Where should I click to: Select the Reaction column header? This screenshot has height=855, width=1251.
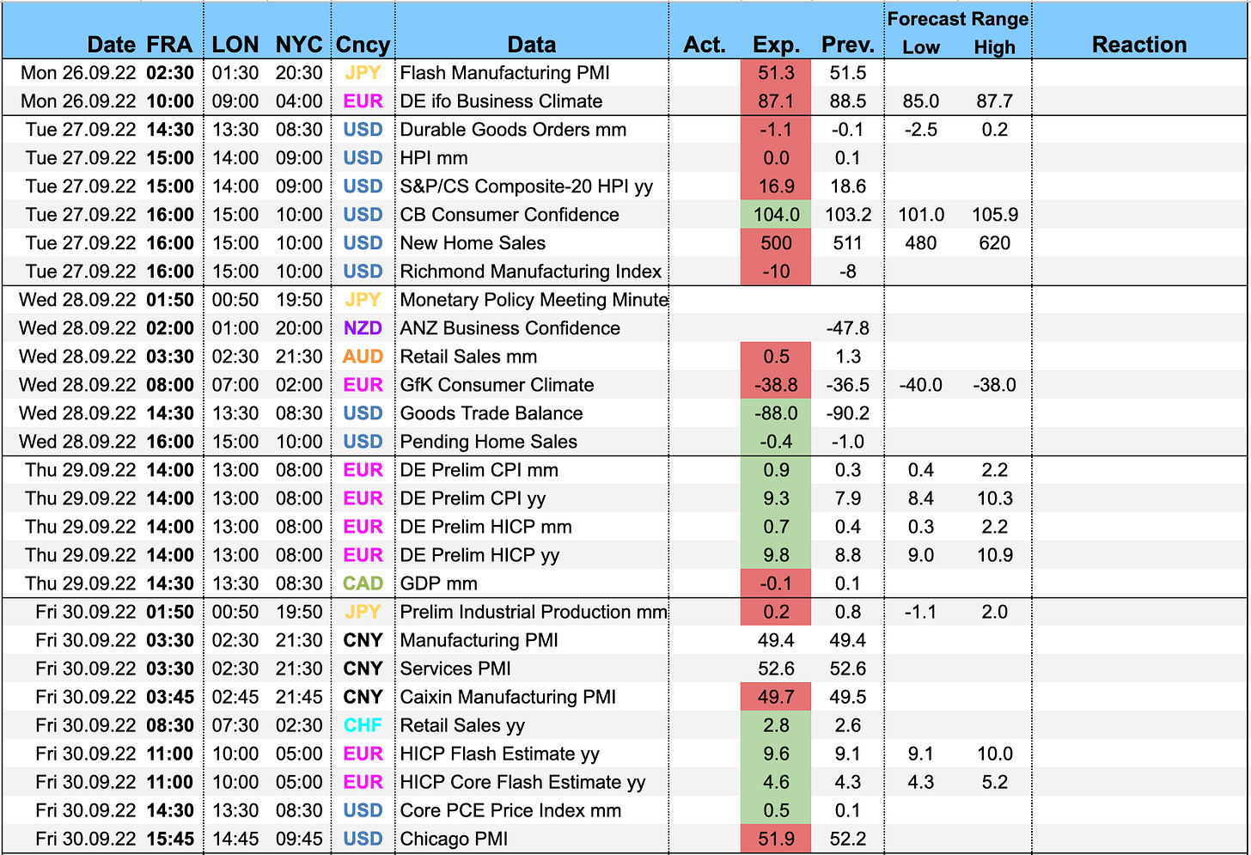point(1139,45)
